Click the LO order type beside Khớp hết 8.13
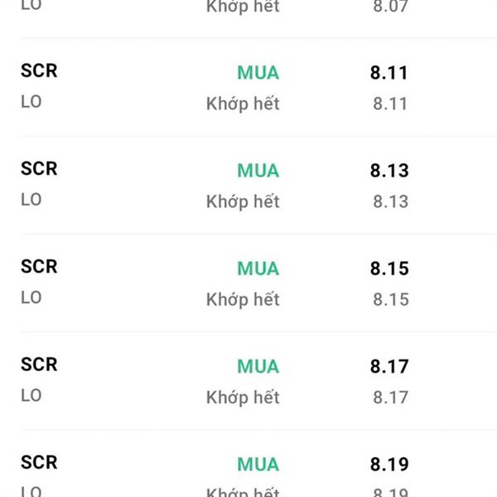The image size is (497, 497). tap(31, 200)
